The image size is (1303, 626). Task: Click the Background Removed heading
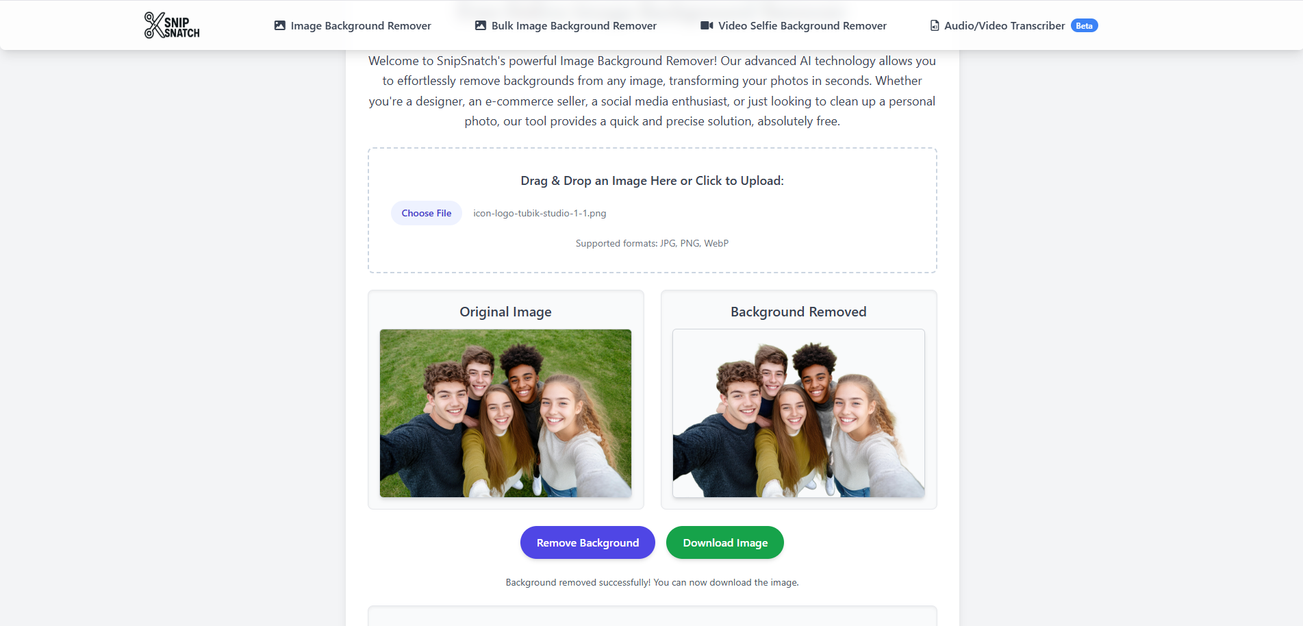coord(798,312)
